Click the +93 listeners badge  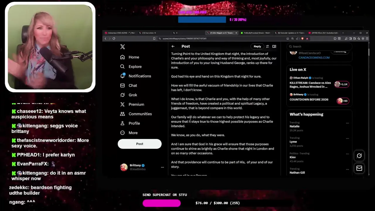pos(343,101)
